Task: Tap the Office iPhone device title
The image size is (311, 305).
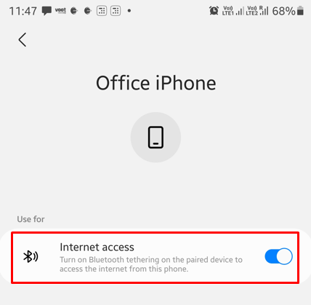Action: pyautogui.click(x=155, y=83)
